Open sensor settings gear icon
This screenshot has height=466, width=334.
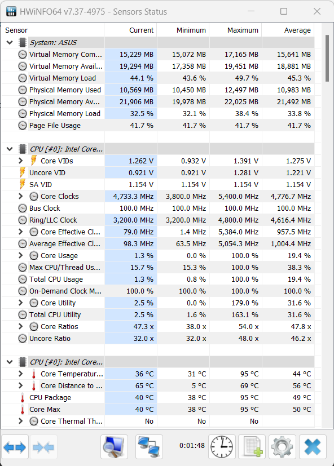tap(282, 447)
